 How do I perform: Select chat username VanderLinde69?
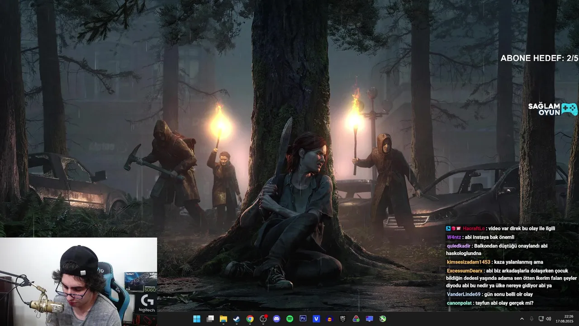tap(464, 294)
